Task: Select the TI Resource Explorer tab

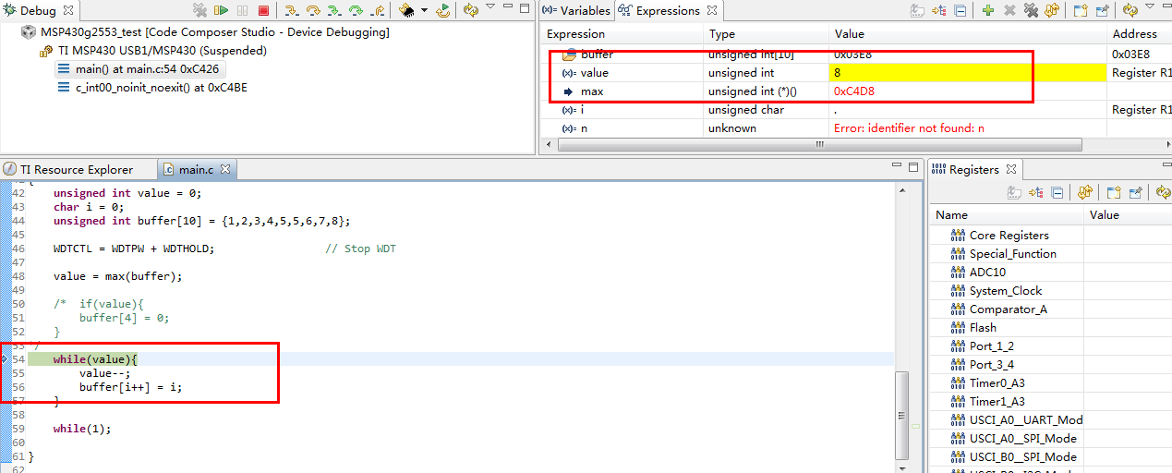Action: point(68,169)
